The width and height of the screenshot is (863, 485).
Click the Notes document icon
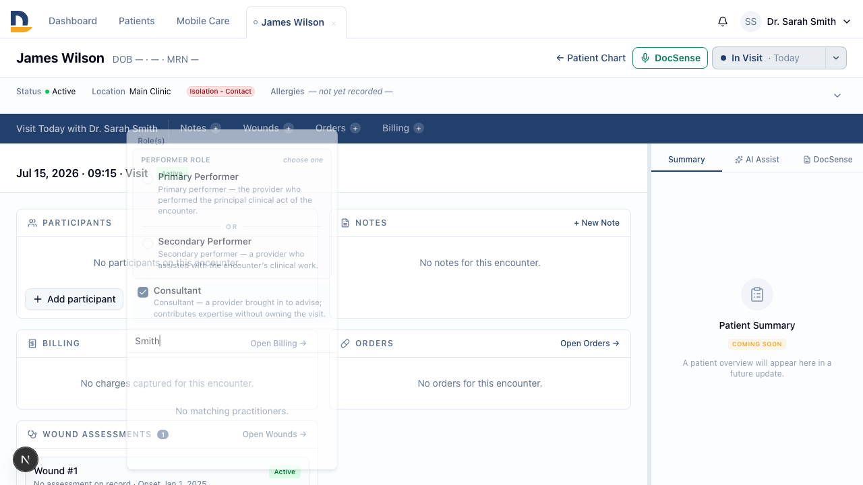pos(345,223)
